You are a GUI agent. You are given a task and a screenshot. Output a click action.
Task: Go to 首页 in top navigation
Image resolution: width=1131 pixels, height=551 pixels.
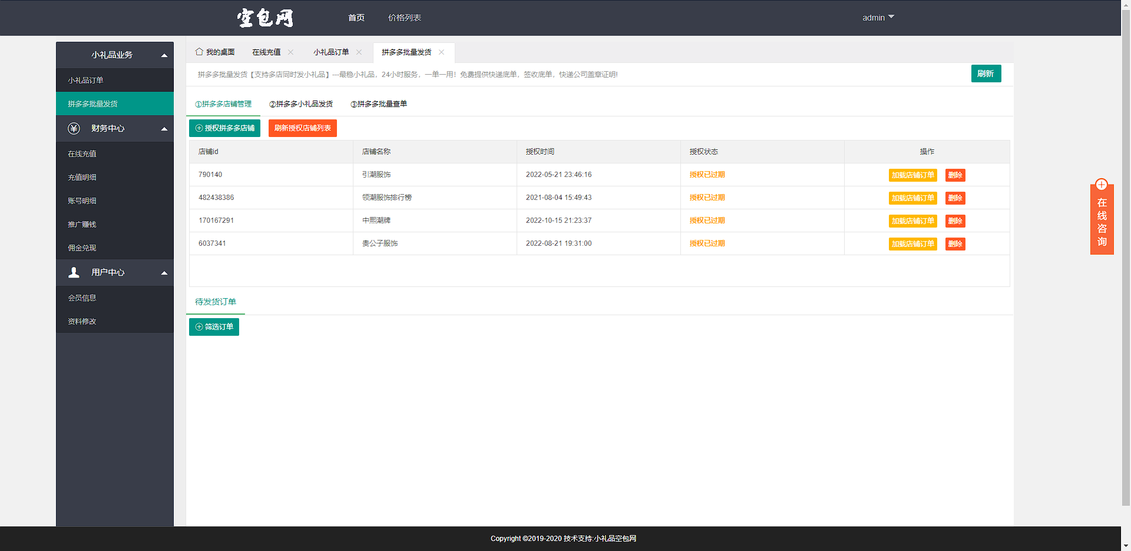pyautogui.click(x=356, y=18)
